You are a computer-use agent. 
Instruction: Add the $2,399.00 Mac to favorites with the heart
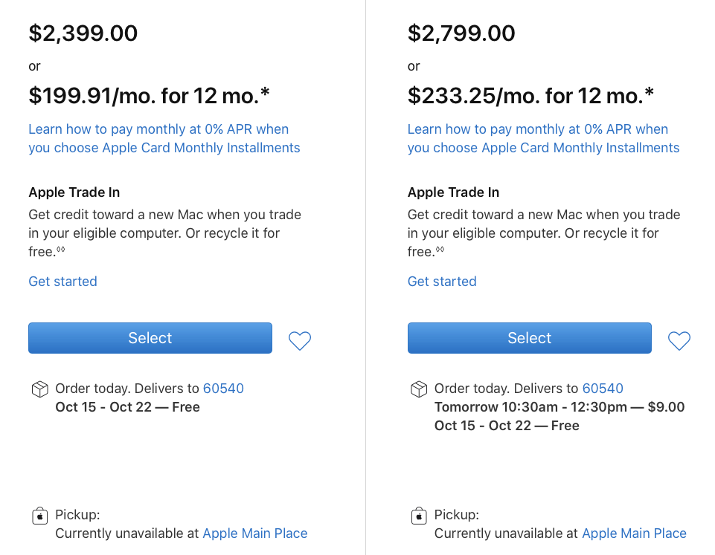(x=299, y=340)
